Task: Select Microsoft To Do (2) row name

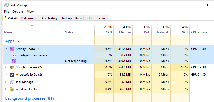Action: pos(29,75)
